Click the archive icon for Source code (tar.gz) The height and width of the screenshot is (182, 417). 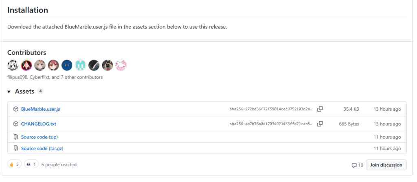[x=16, y=148]
